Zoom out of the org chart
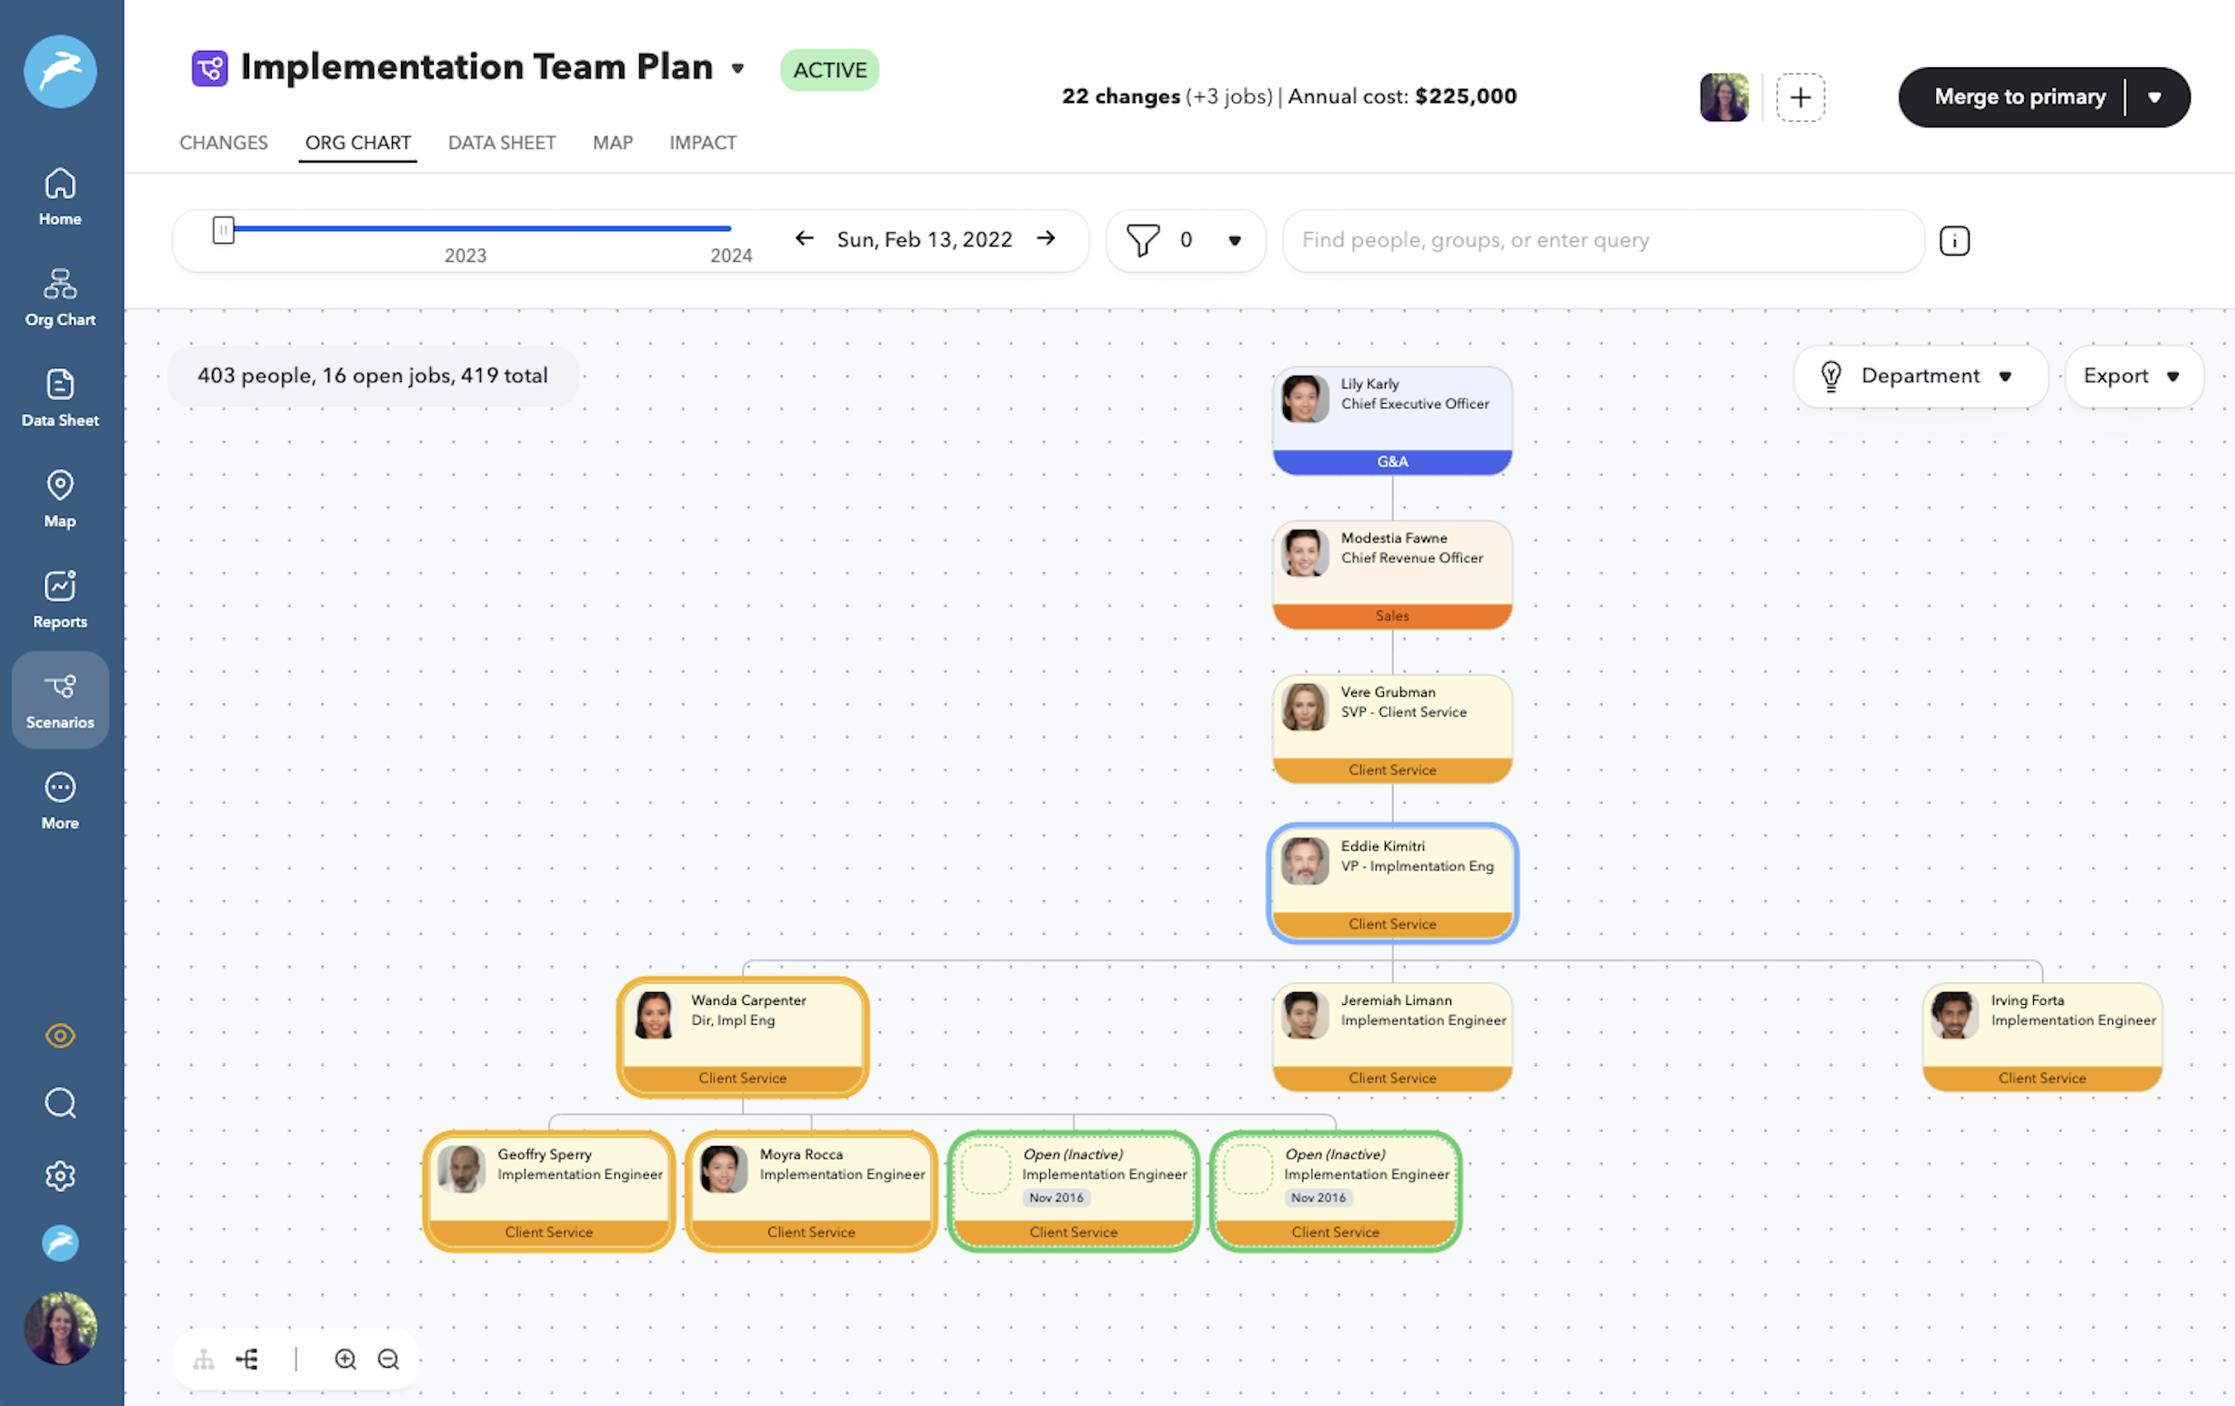Image resolution: width=2235 pixels, height=1406 pixels. (x=389, y=1359)
